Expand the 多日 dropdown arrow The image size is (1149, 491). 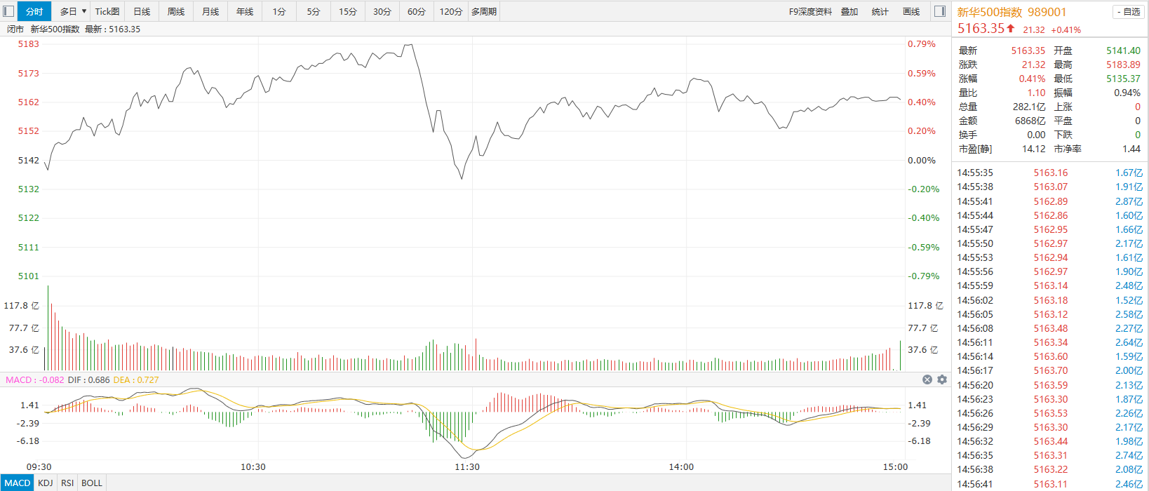84,11
